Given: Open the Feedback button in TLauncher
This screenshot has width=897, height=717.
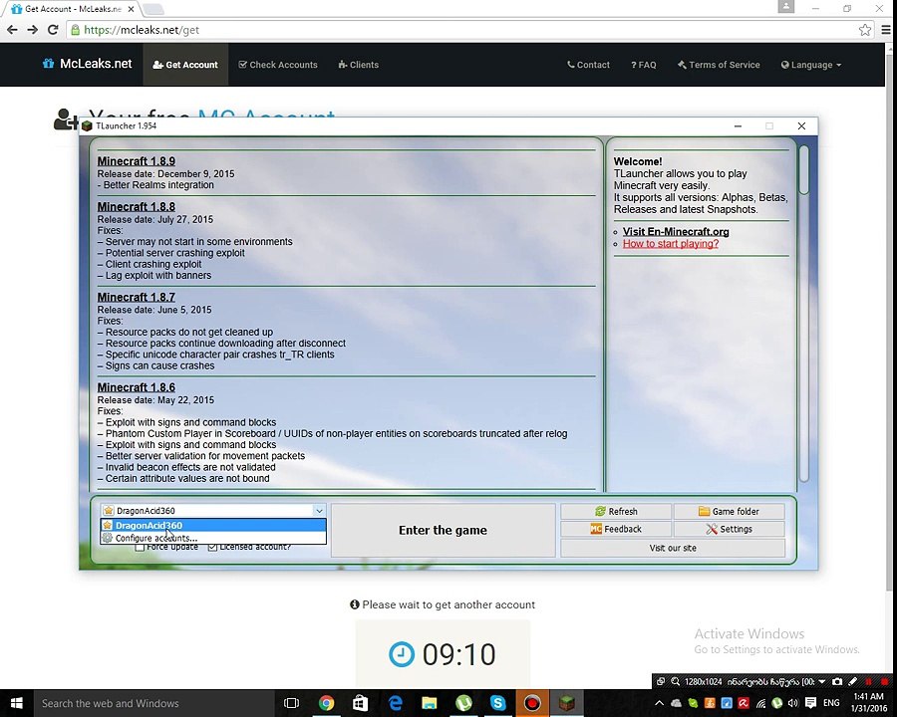Looking at the screenshot, I should click(616, 529).
